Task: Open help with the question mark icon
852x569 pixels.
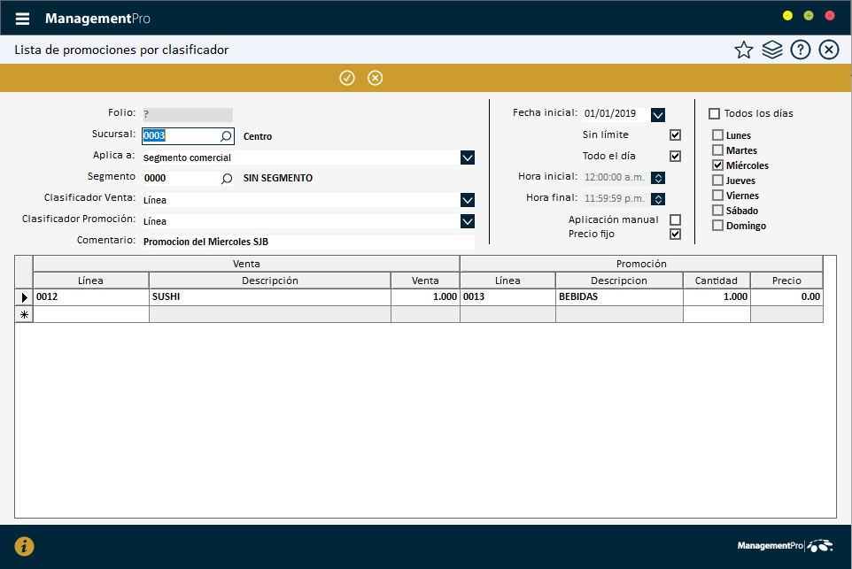Action: 801,50
